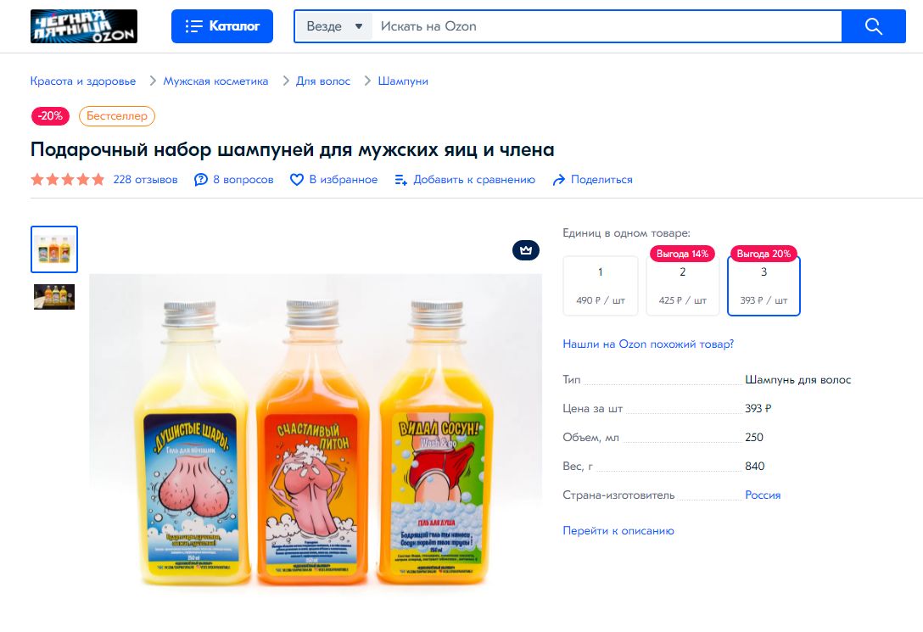Click the magnifier search button

tap(873, 26)
